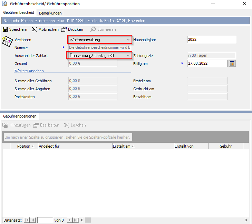This screenshot has width=252, height=224.
Task: Jump to the last record in navigator
Action: click(76, 220)
